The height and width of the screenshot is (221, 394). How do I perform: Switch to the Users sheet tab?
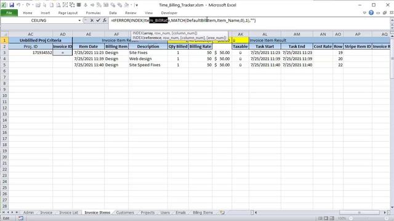(x=165, y=212)
